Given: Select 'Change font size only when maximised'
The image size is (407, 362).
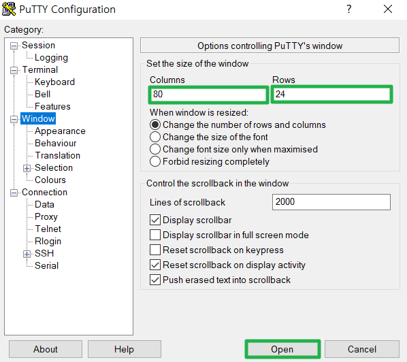Looking at the screenshot, I should pos(233,149).
